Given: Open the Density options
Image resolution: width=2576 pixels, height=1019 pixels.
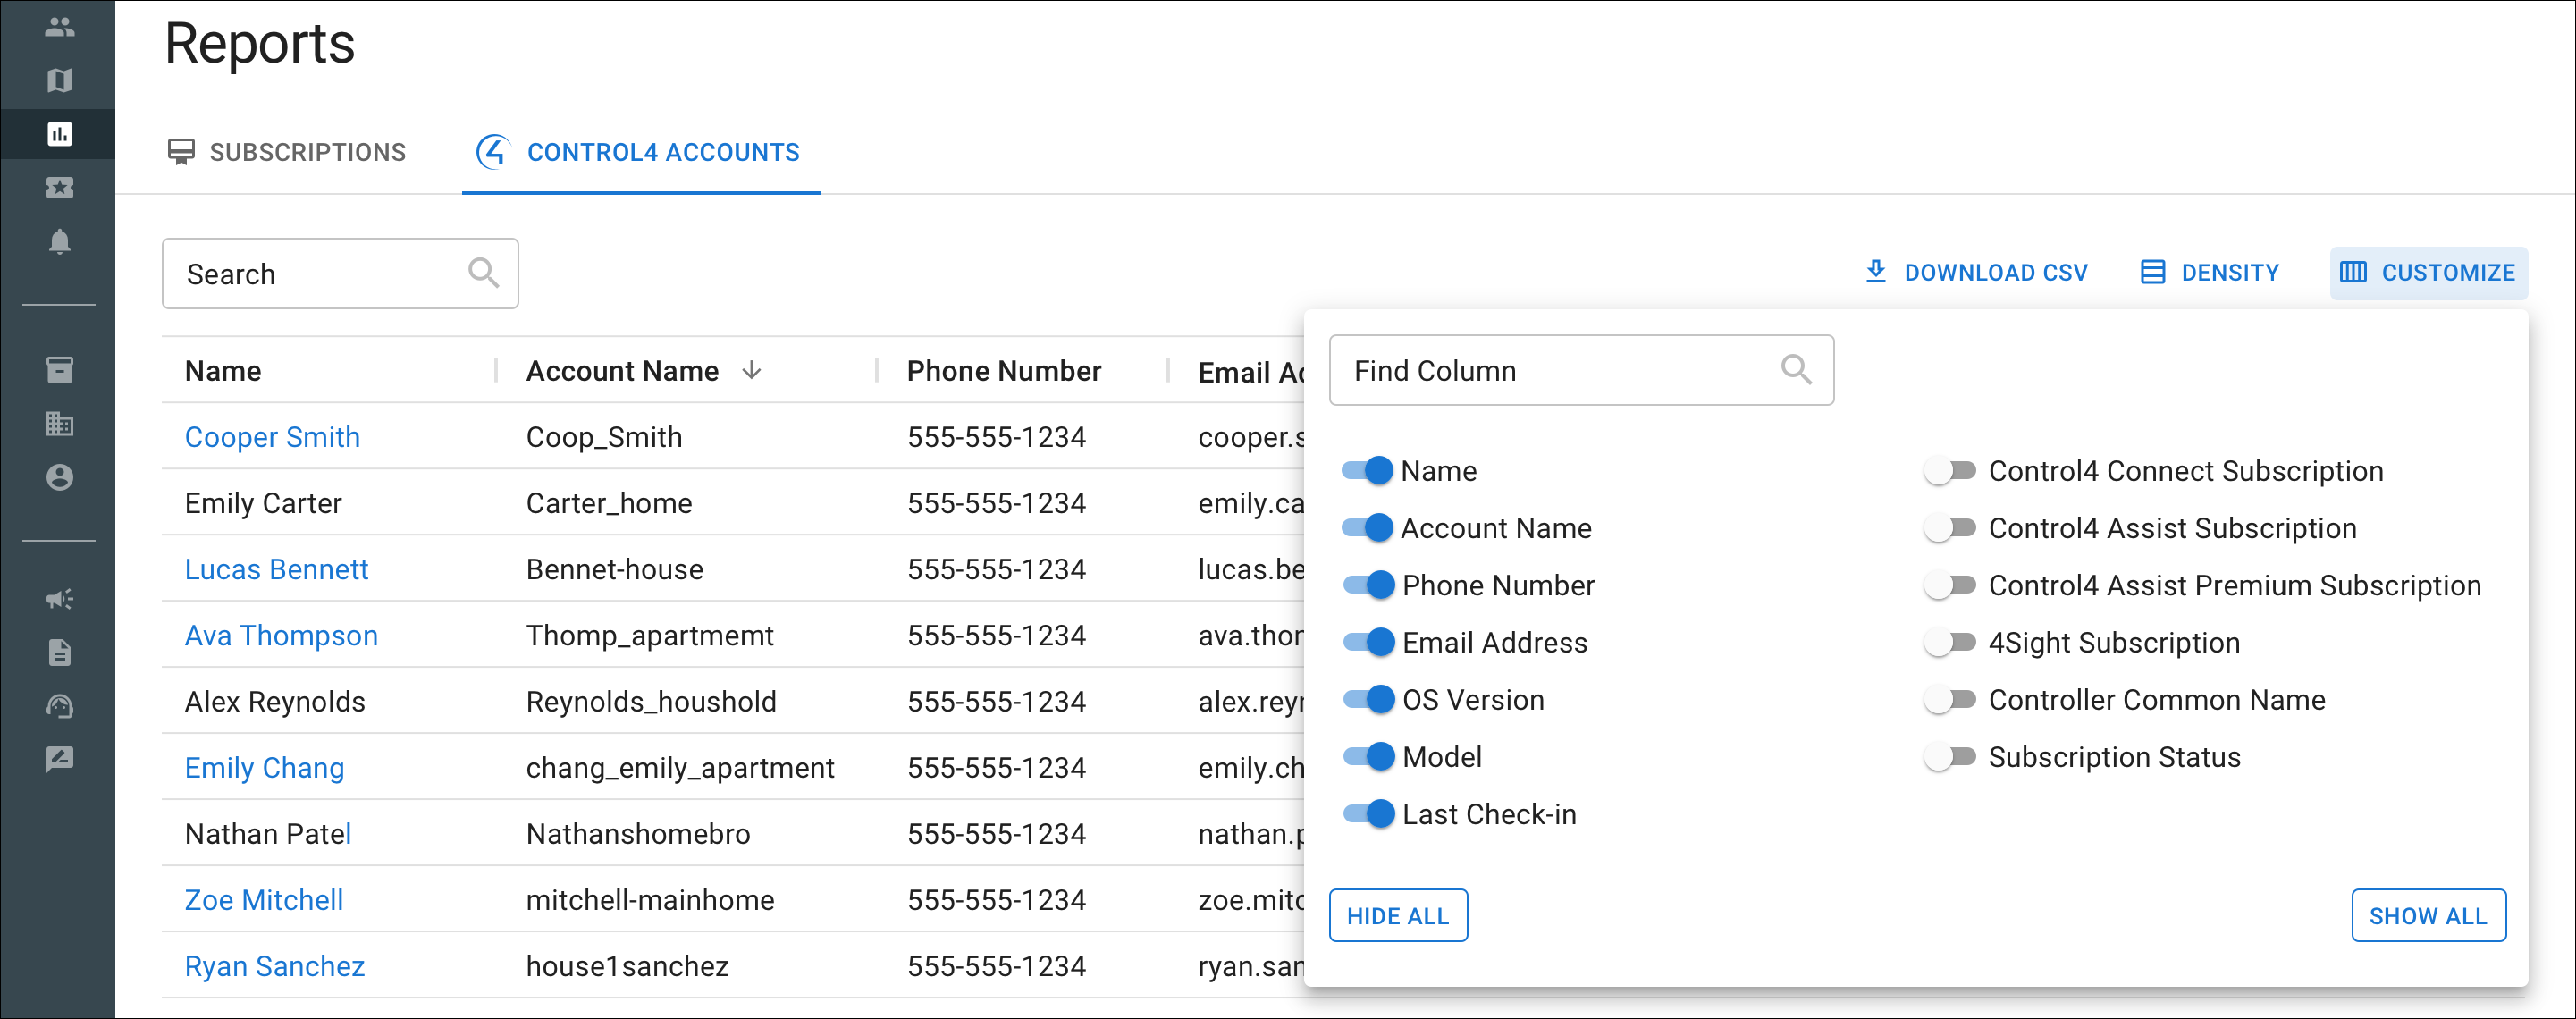Looking at the screenshot, I should click(x=2209, y=272).
